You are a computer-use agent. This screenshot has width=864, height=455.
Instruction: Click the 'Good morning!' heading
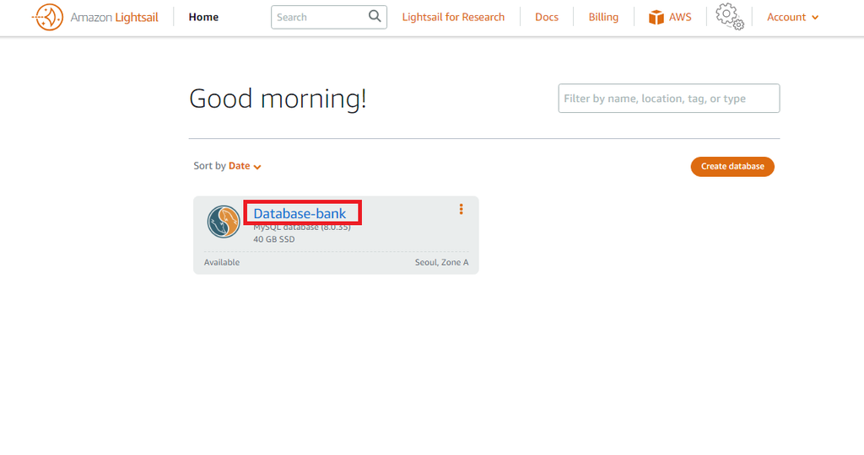(x=278, y=99)
